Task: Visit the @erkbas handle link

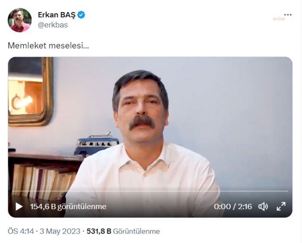Action: click(53, 25)
